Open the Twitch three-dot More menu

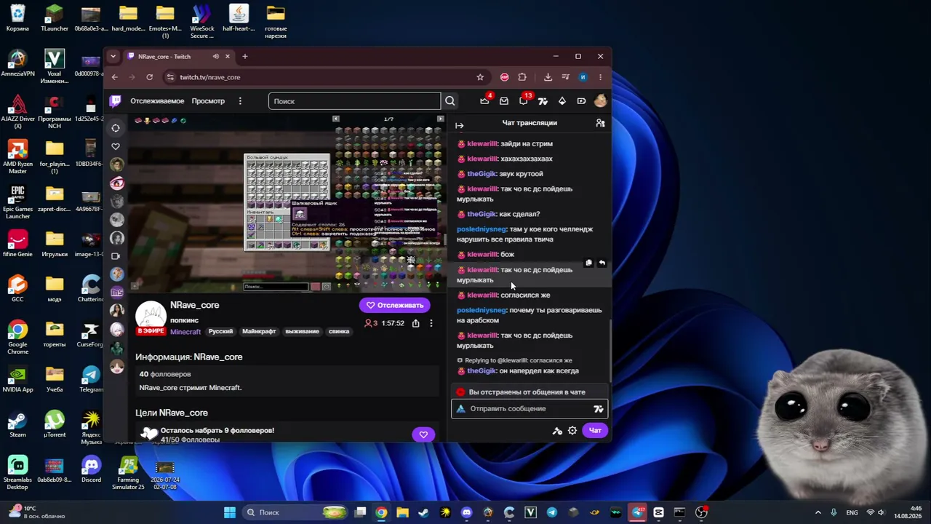240,101
